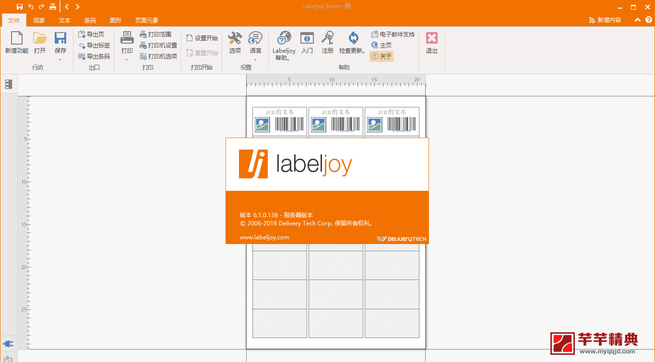Select image placeholder in second label

click(x=319, y=125)
